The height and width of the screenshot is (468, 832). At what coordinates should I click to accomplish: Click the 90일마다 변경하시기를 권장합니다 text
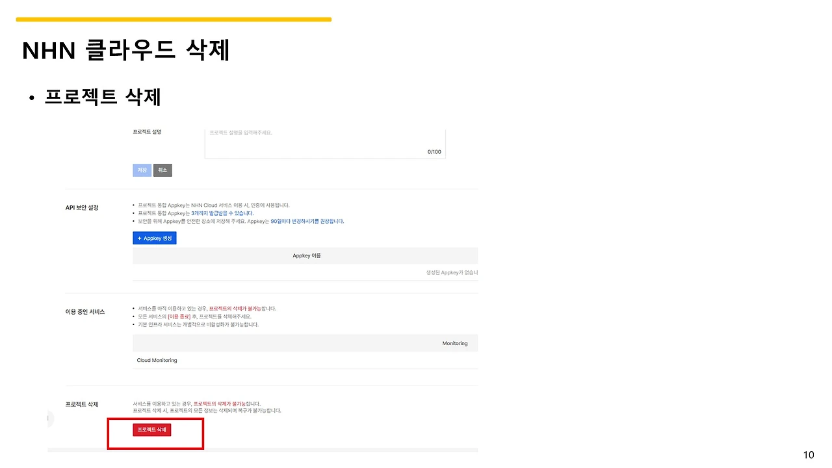[x=307, y=221]
